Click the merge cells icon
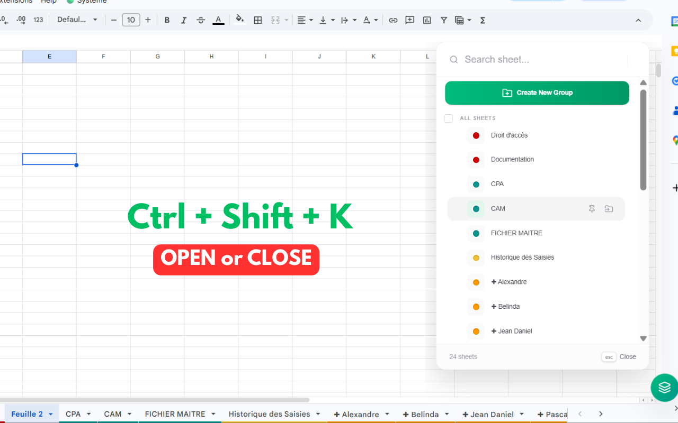The width and height of the screenshot is (678, 423). (x=276, y=20)
